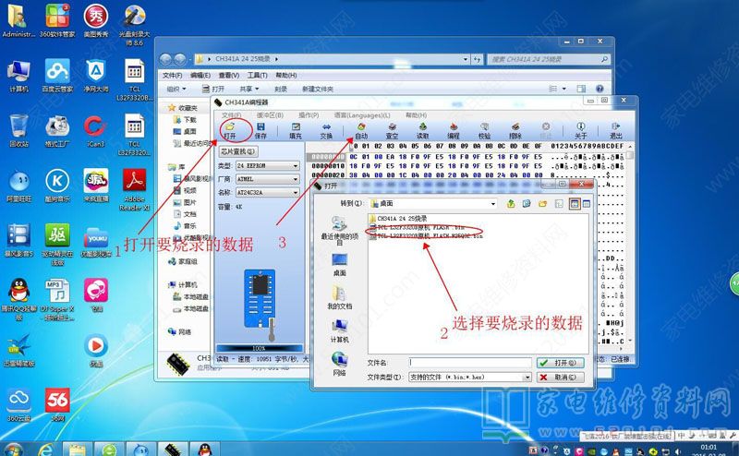Image resolution: width=739 pixels, height=456 pixels.
Task: Click 自动 (Auto) toolbar icon
Action: 361,130
